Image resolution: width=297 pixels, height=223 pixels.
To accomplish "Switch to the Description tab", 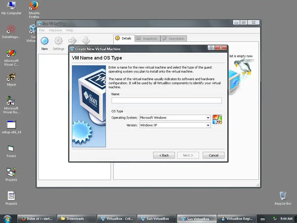I will tap(174, 39).
